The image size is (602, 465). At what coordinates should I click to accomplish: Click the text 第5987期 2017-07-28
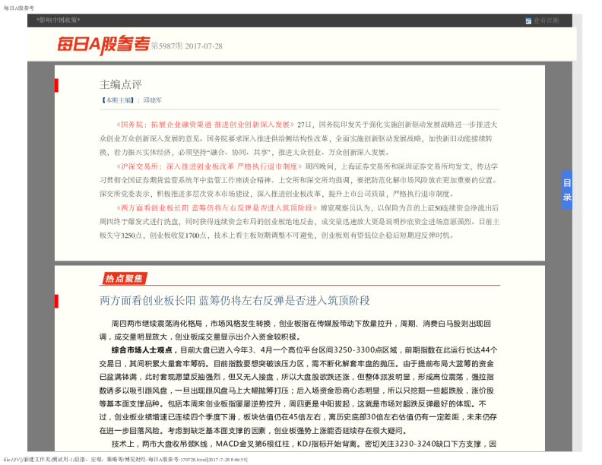(186, 46)
